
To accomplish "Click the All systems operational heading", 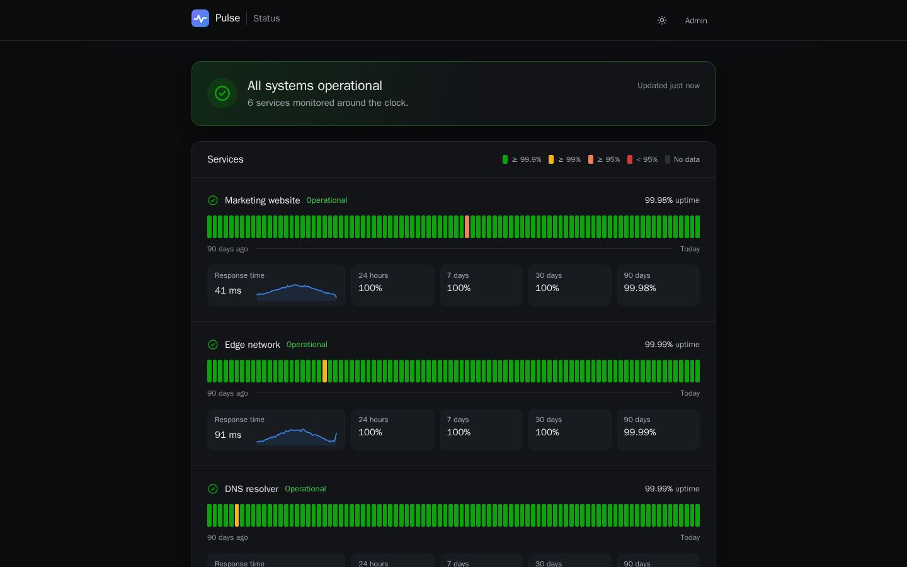I will click(315, 86).
